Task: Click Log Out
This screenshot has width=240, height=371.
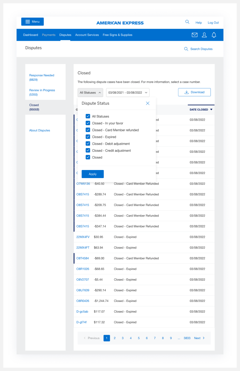Action: [213, 23]
